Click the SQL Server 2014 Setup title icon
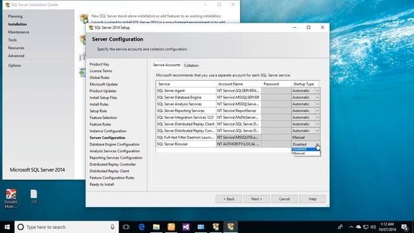The height and width of the screenshot is (233, 414). point(91,27)
